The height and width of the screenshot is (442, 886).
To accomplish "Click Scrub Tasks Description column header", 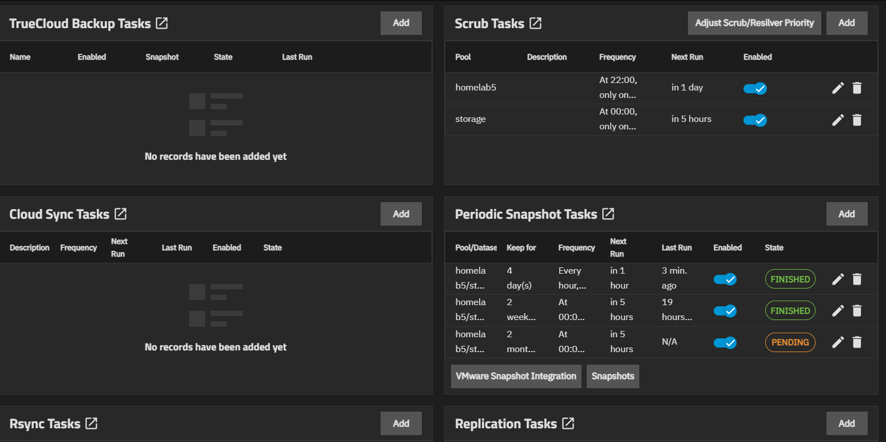I will [x=547, y=57].
